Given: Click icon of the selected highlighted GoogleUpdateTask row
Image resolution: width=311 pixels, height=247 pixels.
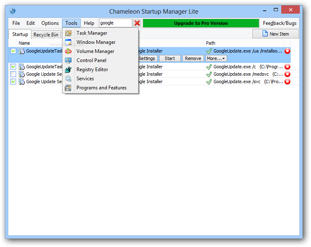Looking at the screenshot, I should 22,51.
